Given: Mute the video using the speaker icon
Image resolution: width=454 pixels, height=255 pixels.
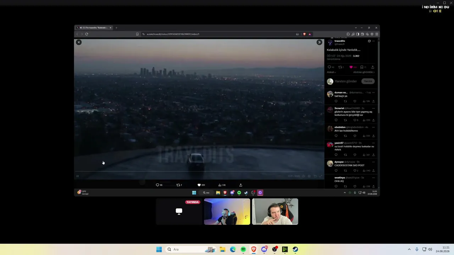Looking at the screenshot, I should tap(303, 176).
